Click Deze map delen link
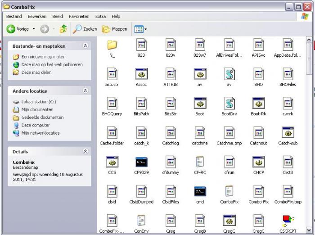This screenshot has width=315, height=235. (x=36, y=72)
